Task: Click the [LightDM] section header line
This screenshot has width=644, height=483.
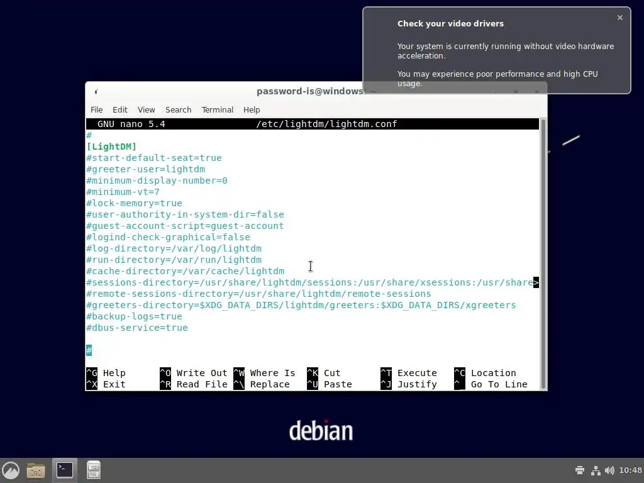Action: 111,147
